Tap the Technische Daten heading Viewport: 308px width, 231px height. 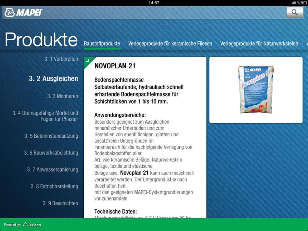[115, 211]
